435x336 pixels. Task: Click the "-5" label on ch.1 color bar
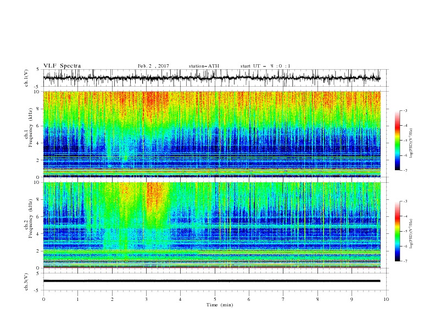coord(405,141)
